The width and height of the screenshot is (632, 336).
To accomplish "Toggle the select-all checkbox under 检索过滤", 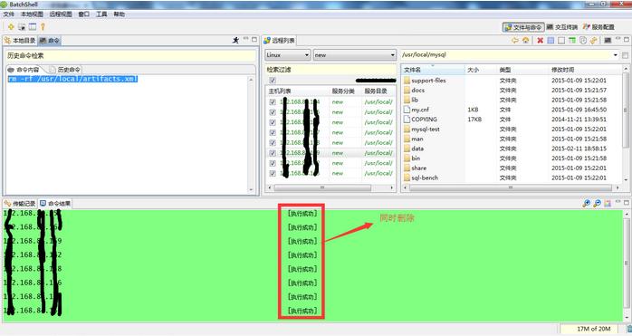I will [x=273, y=80].
